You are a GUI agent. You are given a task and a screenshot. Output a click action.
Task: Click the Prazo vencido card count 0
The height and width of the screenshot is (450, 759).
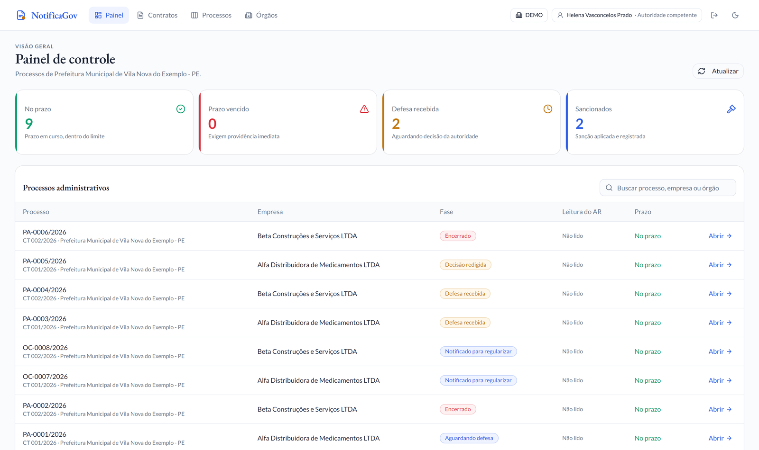(x=213, y=124)
